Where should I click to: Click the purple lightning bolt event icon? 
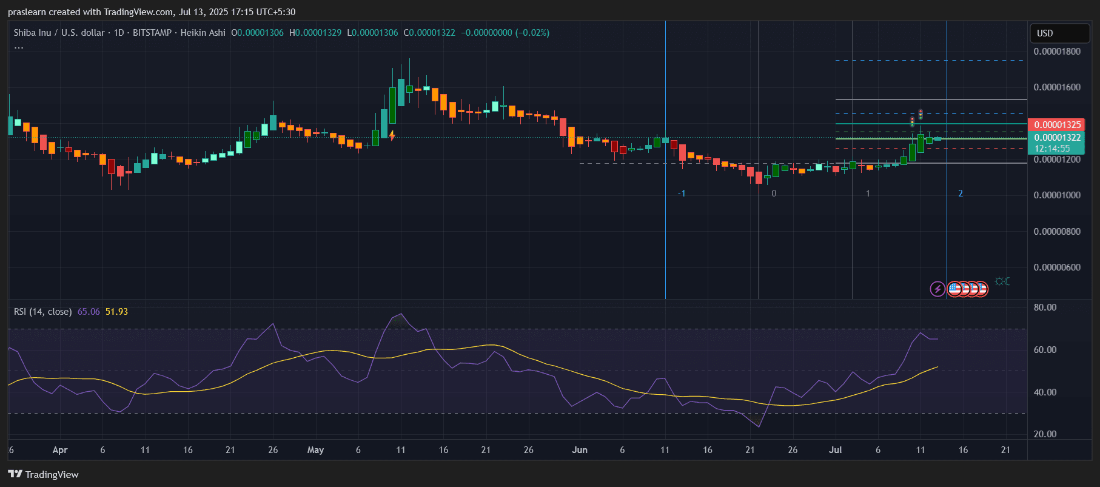tap(937, 289)
